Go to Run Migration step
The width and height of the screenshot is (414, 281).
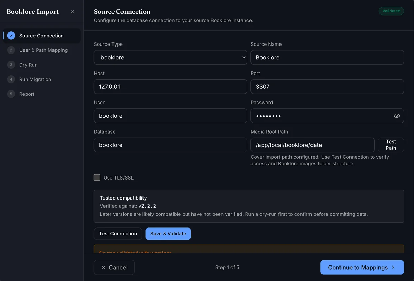point(35,79)
